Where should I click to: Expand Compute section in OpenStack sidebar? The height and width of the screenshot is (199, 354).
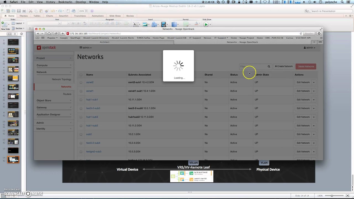tap(54, 65)
